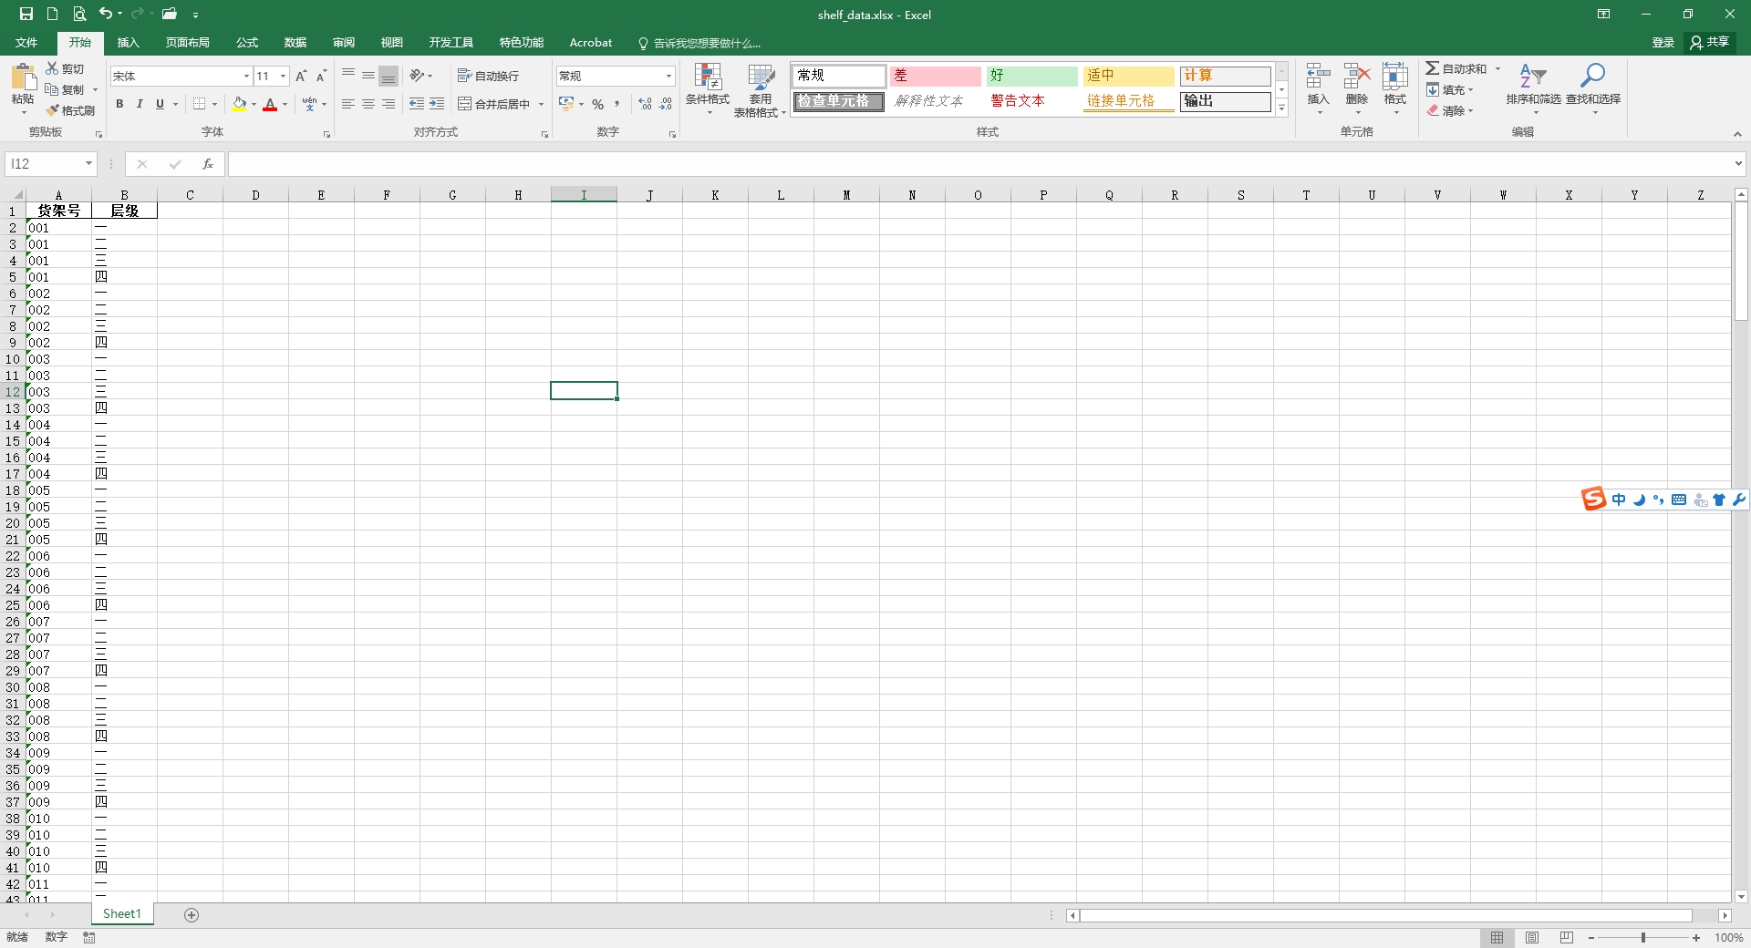Add a new sheet with plus icon
The height and width of the screenshot is (948, 1751).
[192, 914]
